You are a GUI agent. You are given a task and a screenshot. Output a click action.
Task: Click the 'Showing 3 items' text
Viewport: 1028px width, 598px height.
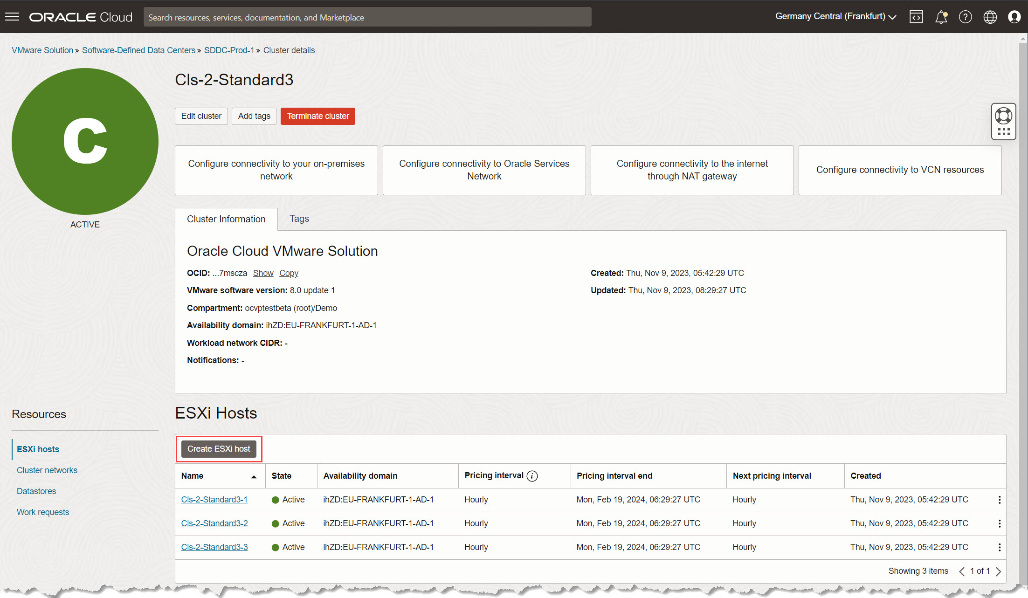tap(918, 571)
